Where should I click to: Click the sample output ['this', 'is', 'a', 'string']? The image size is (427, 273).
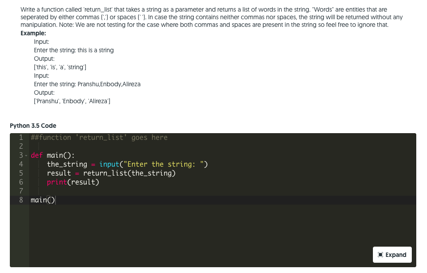point(60,67)
